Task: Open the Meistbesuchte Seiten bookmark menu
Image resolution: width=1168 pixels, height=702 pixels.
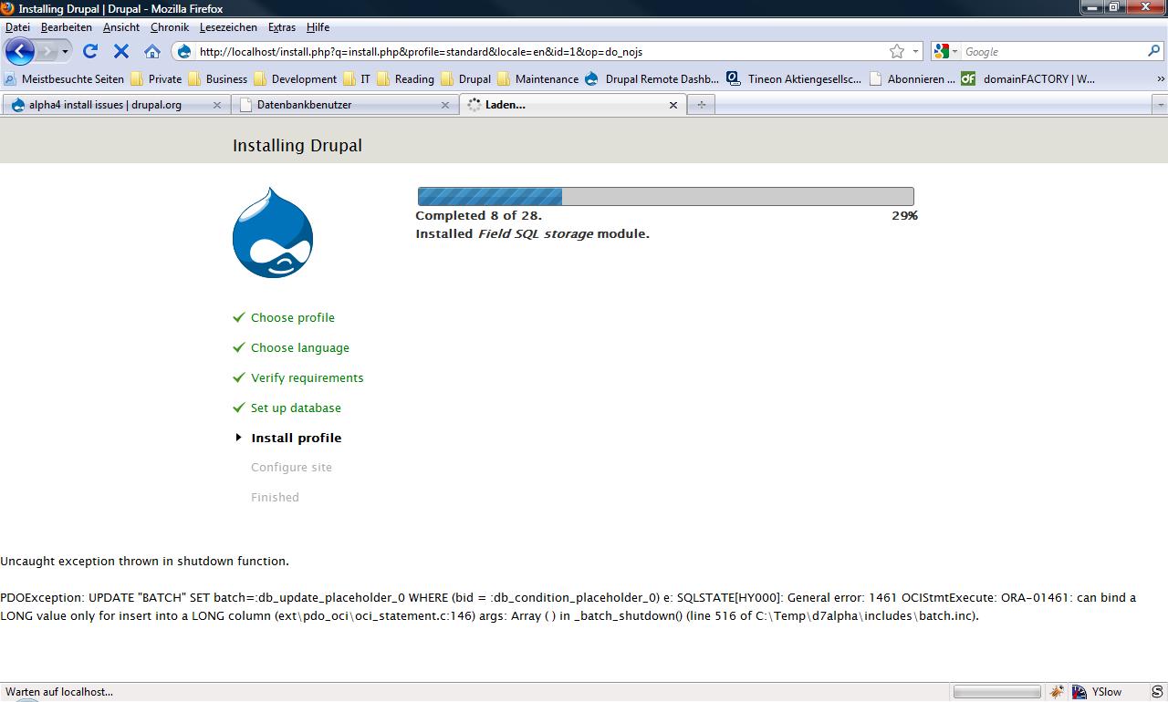Action: (x=64, y=79)
